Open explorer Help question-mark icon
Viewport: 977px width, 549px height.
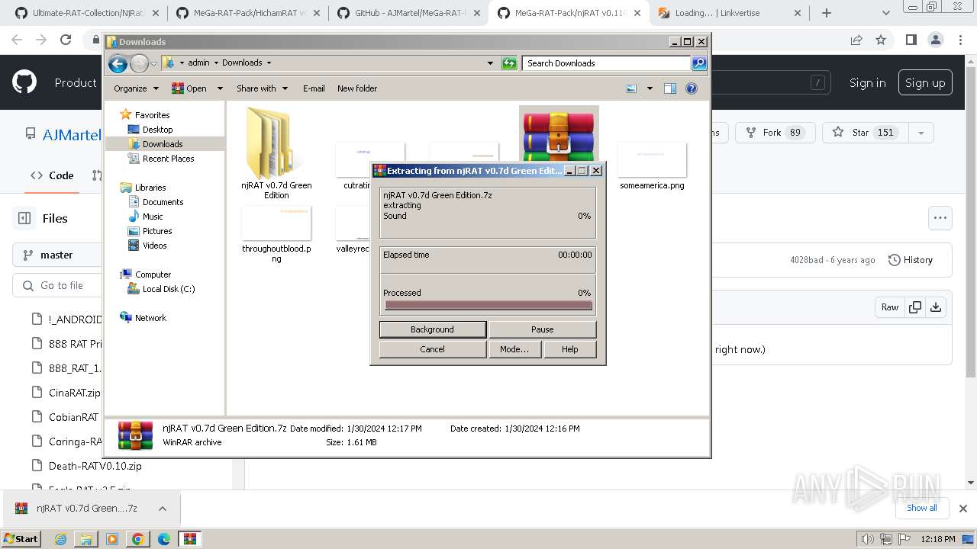[x=692, y=88]
